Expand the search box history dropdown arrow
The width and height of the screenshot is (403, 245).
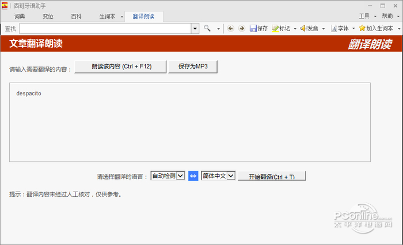[195, 29]
